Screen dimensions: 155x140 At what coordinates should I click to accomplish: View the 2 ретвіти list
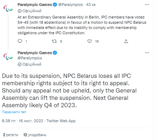(10, 135)
